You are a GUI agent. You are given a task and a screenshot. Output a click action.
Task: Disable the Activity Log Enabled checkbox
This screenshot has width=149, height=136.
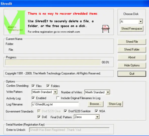[x=33, y=98]
